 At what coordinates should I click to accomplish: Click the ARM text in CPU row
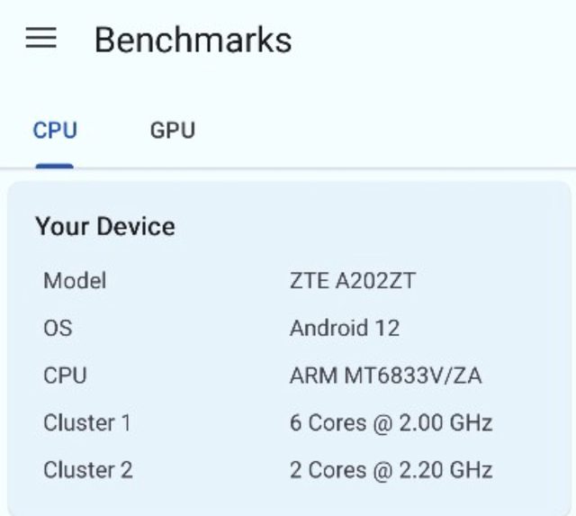pos(313,375)
